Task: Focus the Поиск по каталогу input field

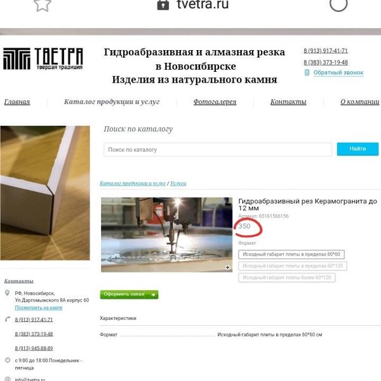Action: pyautogui.click(x=218, y=150)
